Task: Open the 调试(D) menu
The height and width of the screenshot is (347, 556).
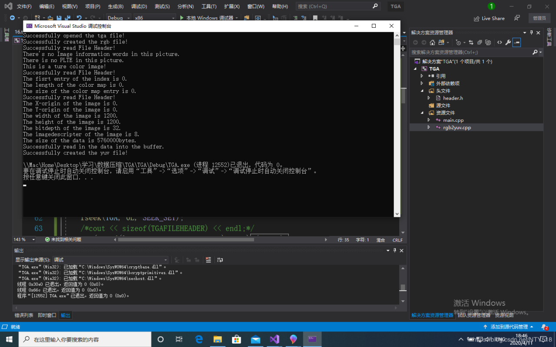Action: coord(139,7)
